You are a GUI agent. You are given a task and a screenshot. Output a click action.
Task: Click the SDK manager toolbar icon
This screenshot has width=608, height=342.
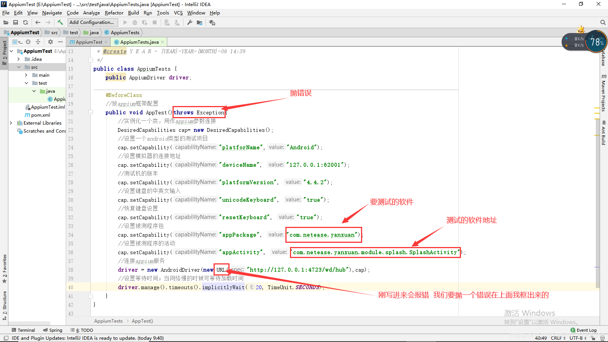(x=177, y=22)
